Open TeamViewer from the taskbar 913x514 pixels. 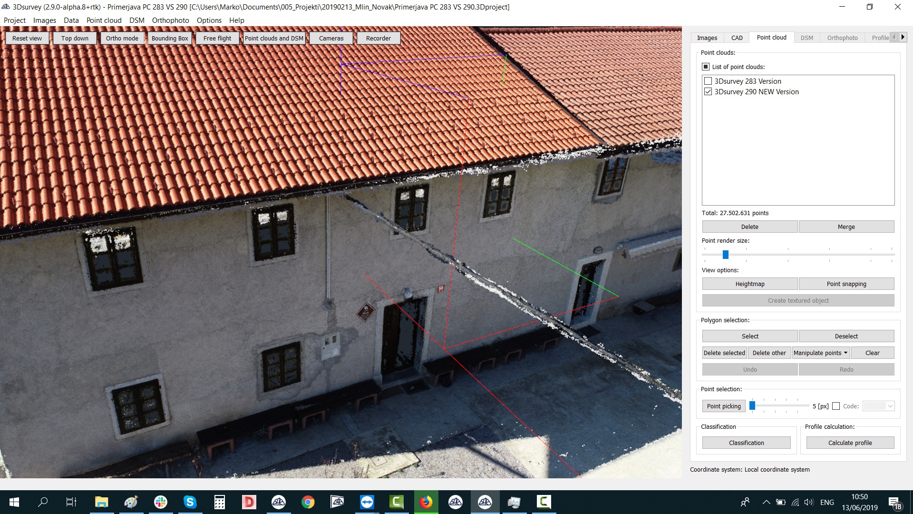tap(367, 502)
